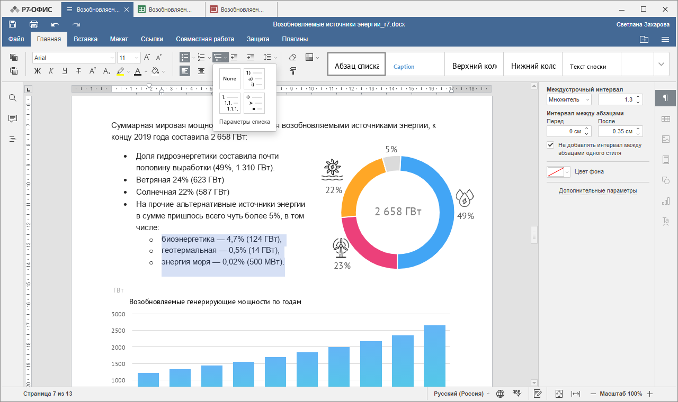
Task: Switch to the Макет tab
Action: tap(119, 39)
